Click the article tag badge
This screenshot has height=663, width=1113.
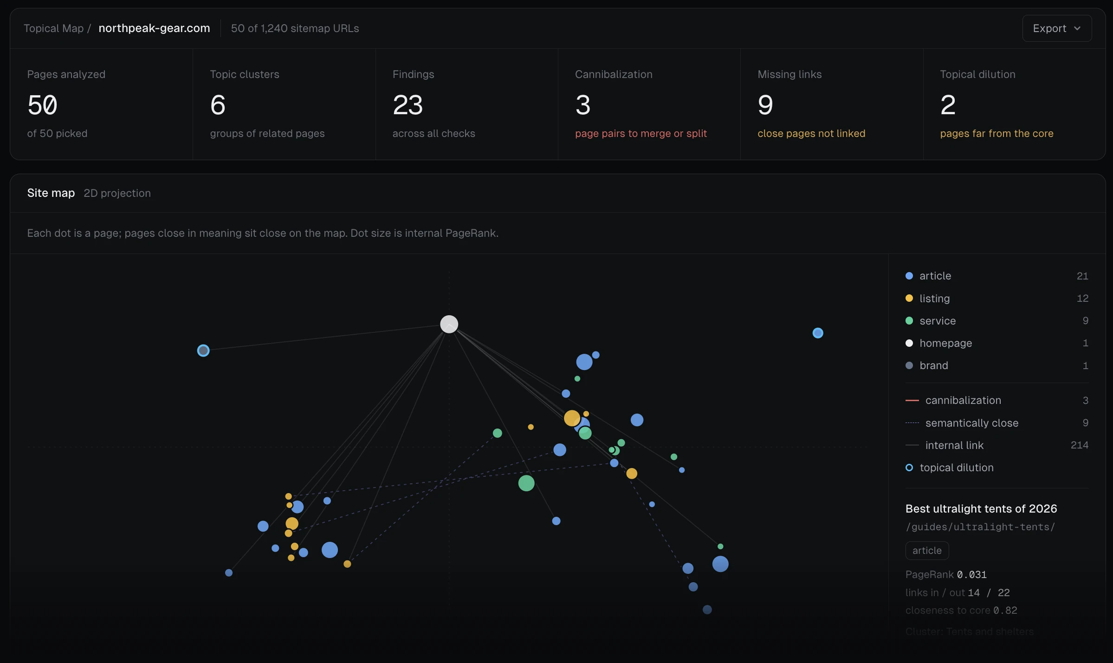click(x=927, y=551)
